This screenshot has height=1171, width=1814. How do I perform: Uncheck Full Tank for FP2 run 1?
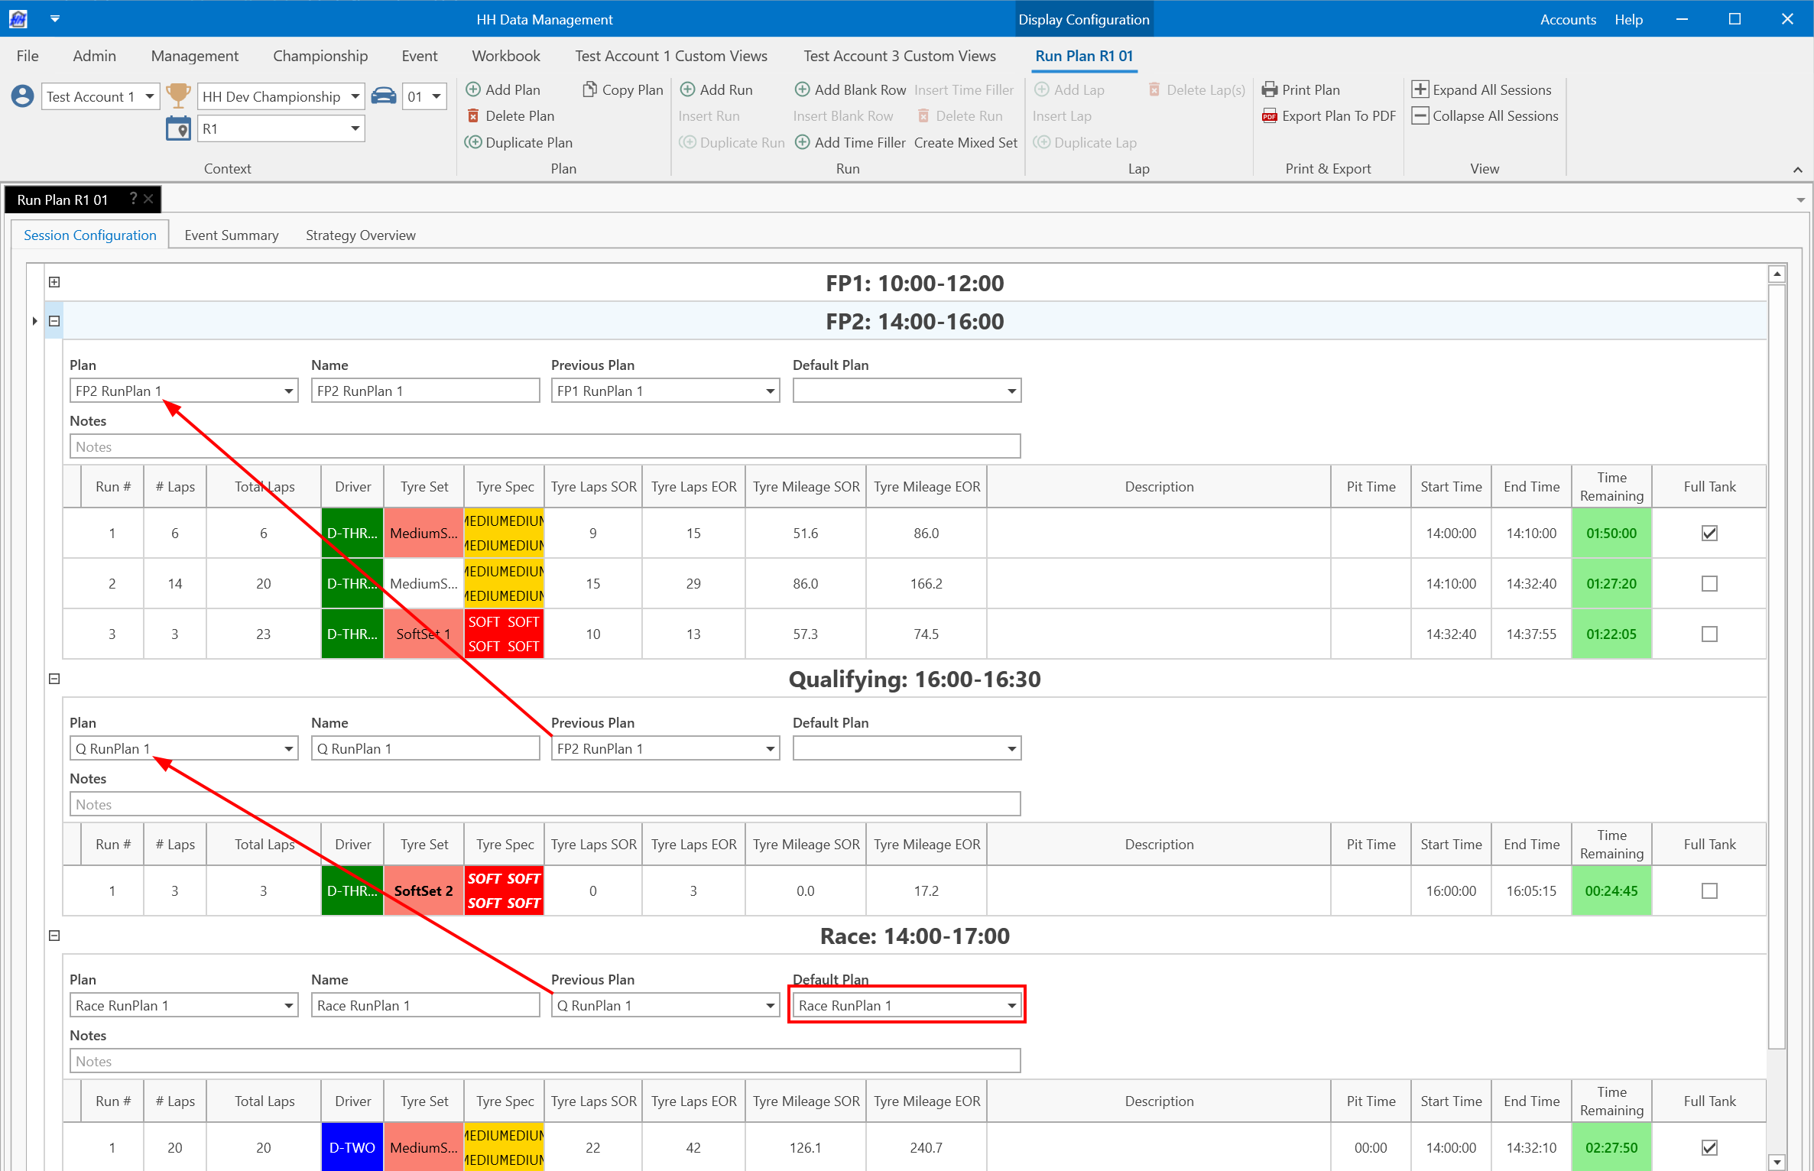pyautogui.click(x=1709, y=534)
